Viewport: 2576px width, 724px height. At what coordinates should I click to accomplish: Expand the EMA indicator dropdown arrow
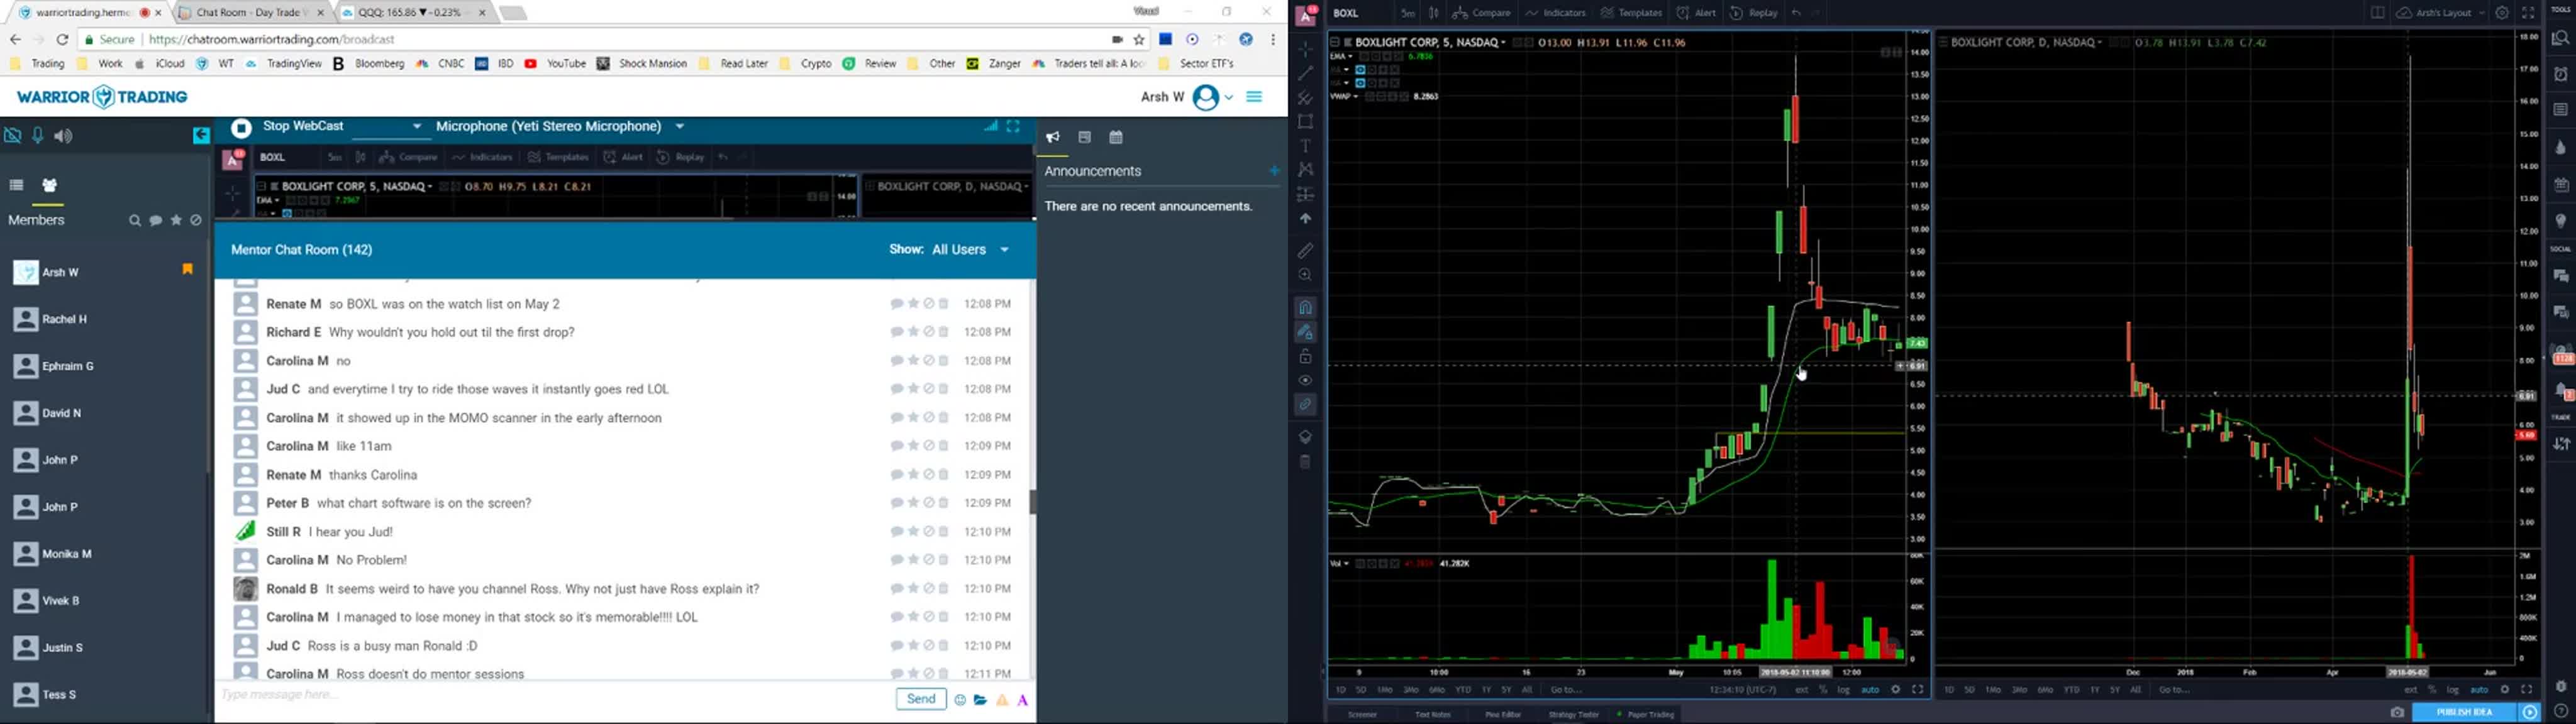[x=1350, y=57]
